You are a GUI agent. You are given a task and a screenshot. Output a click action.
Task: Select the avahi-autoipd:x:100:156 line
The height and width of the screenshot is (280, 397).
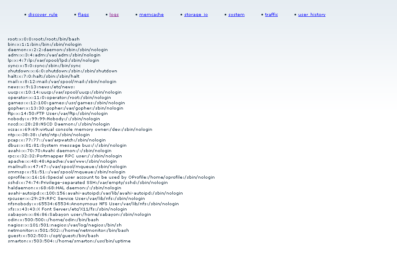95,193
